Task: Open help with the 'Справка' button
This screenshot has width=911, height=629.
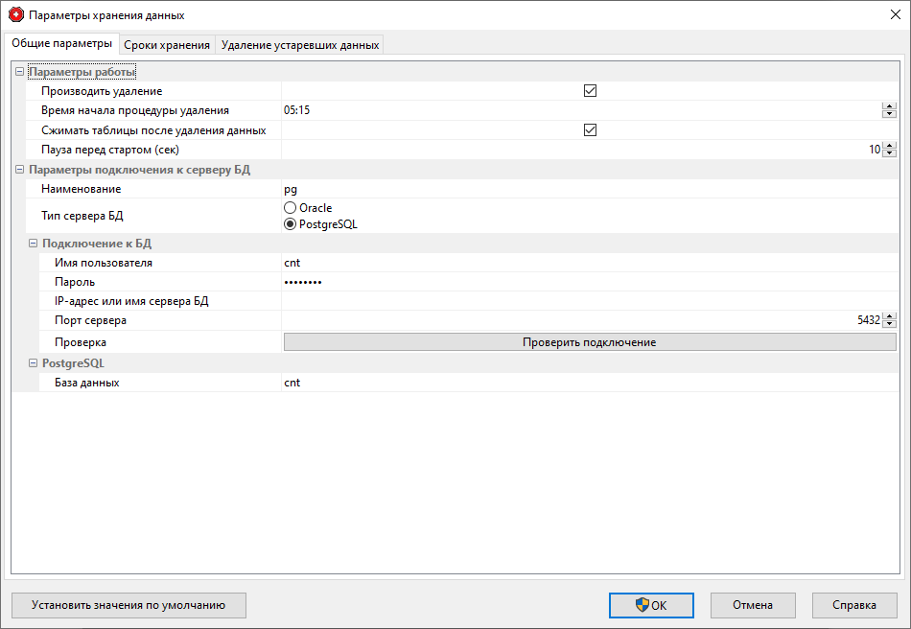Action: click(853, 605)
